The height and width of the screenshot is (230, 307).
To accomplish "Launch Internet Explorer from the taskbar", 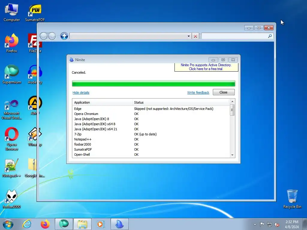I will 27,224.
